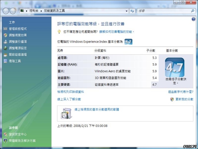Open the help question mark icon
Viewport: 198px width, 149px height.
pyautogui.click(x=193, y=19)
